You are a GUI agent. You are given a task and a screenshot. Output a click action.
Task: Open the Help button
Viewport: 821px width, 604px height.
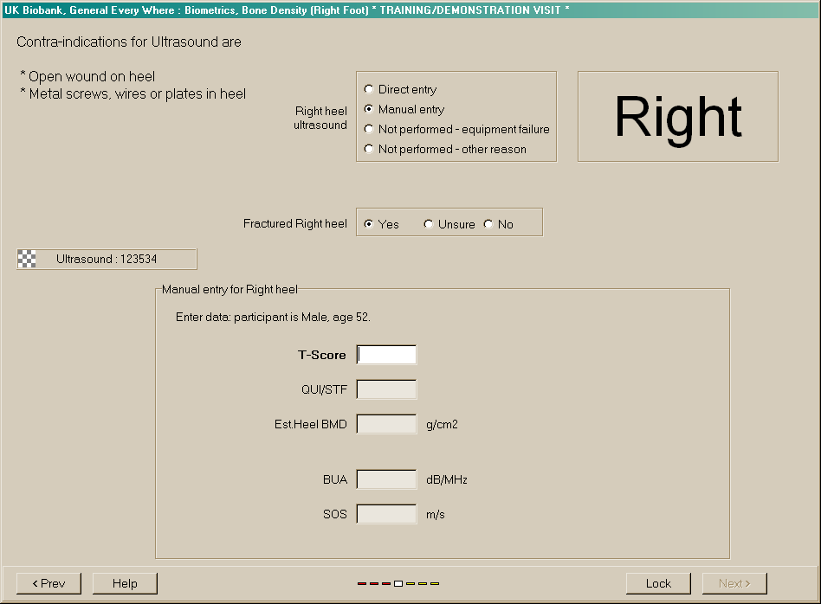(125, 583)
